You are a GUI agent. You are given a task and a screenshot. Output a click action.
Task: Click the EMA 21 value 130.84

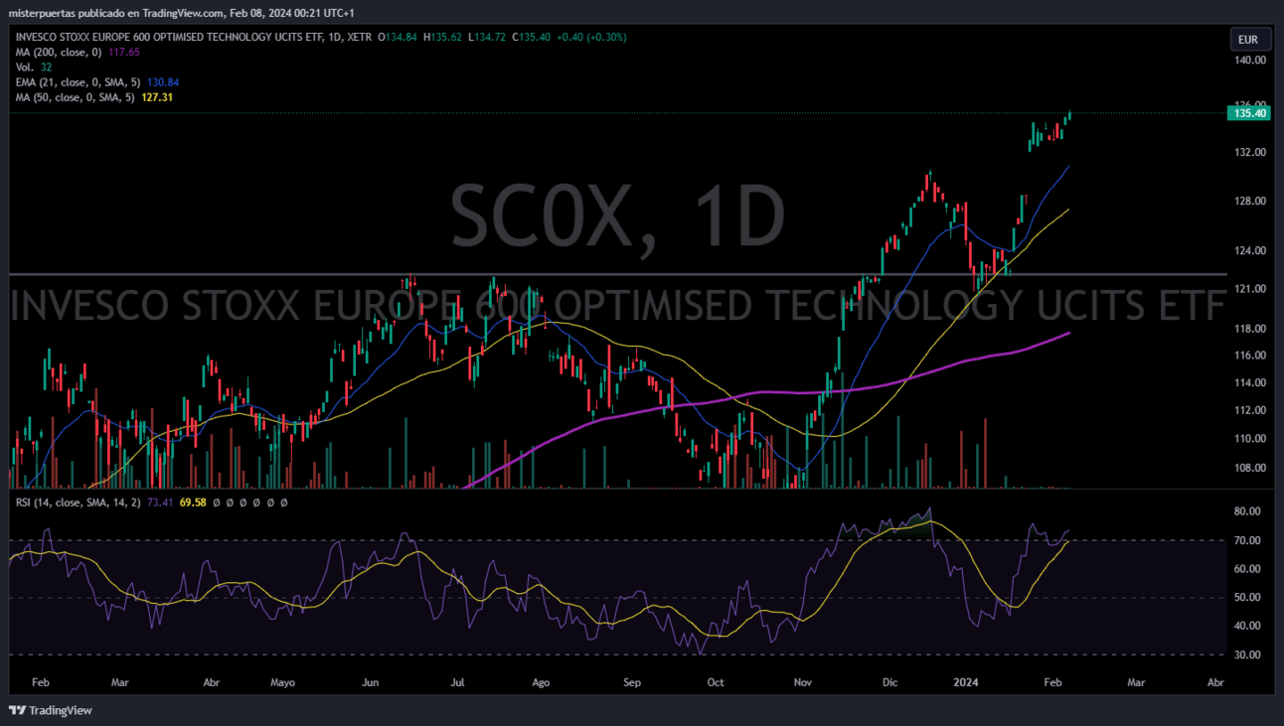point(163,81)
